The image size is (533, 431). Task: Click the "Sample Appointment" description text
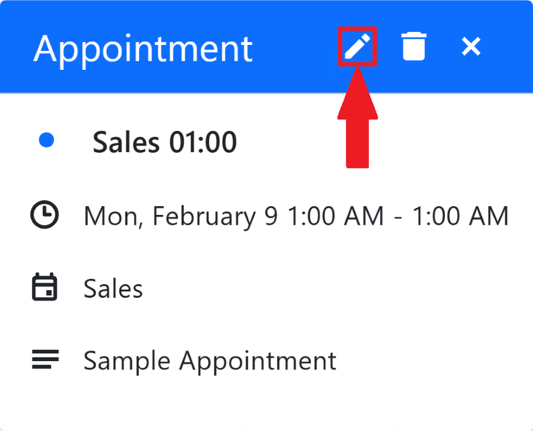210,361
